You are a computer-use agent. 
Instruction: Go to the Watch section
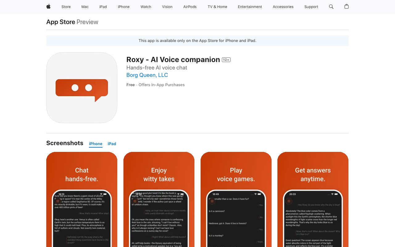pyautogui.click(x=146, y=7)
